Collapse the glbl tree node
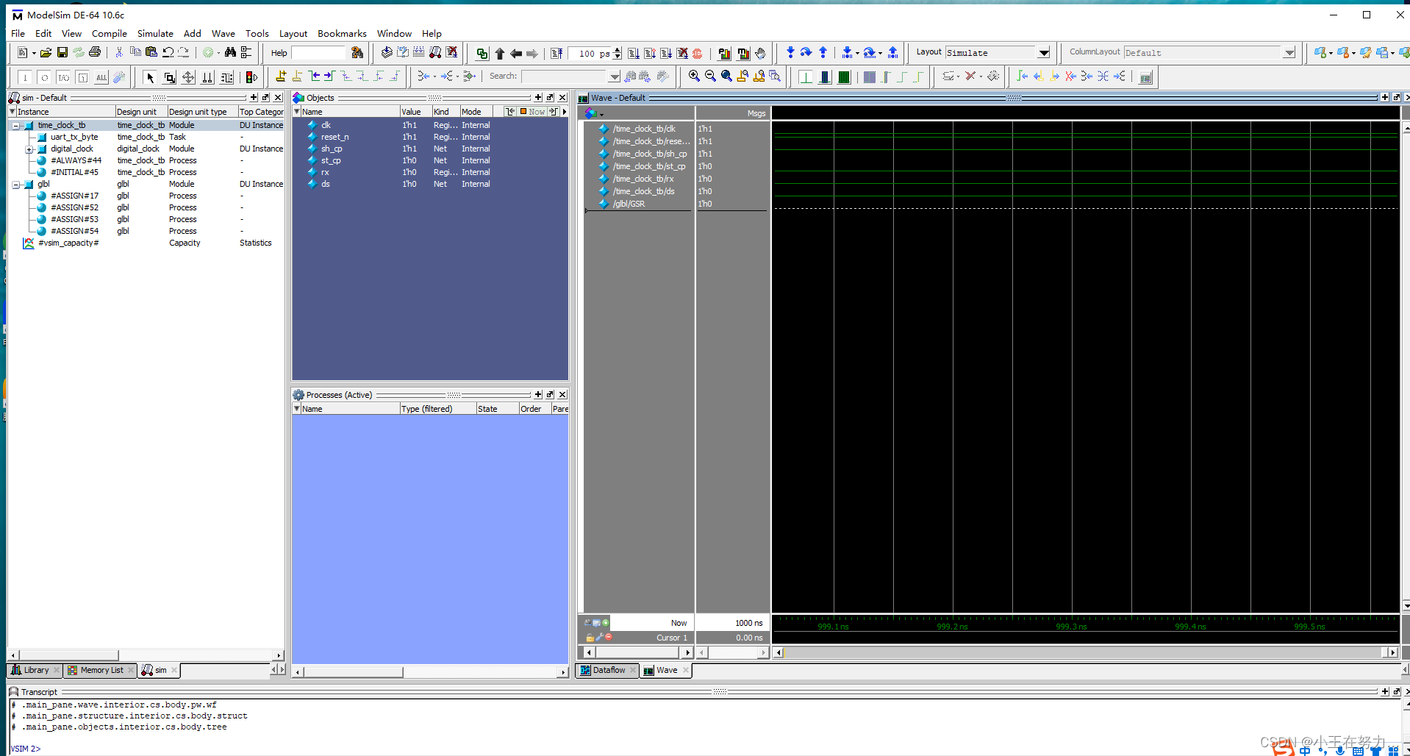The height and width of the screenshot is (756, 1410). 15,185
